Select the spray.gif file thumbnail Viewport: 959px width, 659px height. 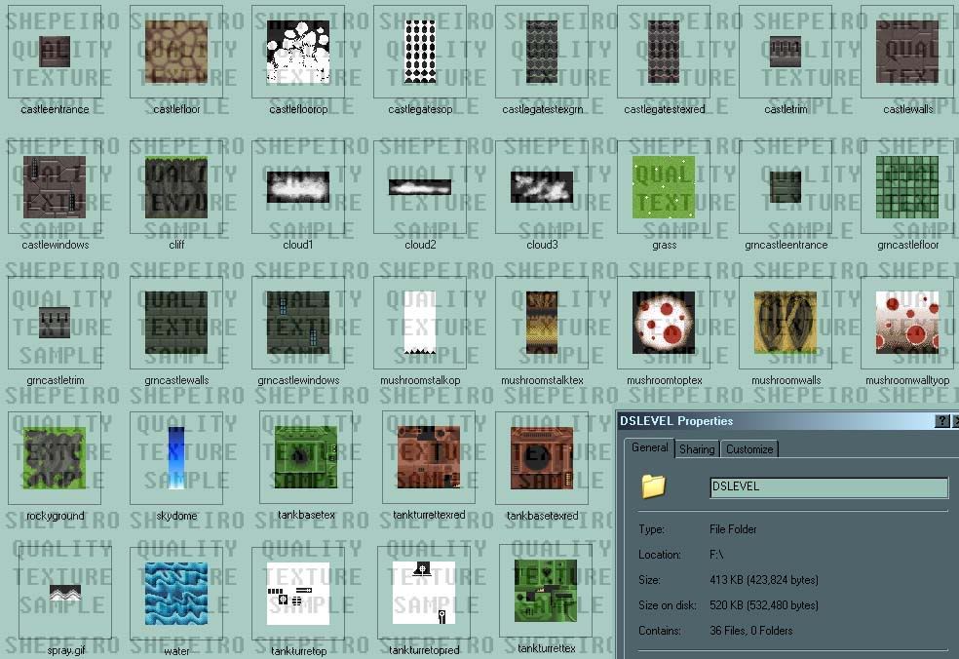65,593
